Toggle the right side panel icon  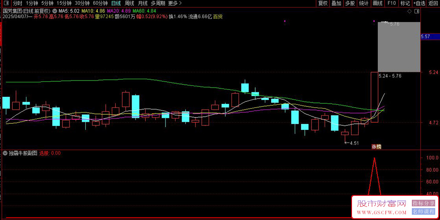[x=417, y=11]
